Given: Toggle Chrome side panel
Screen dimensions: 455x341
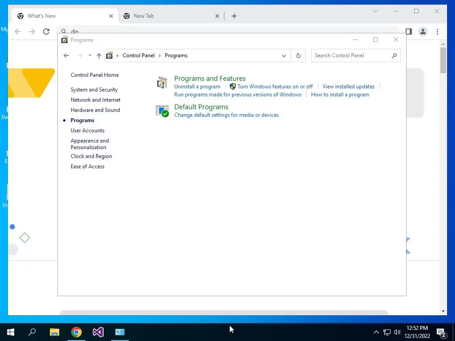Looking at the screenshot, I should (x=409, y=32).
